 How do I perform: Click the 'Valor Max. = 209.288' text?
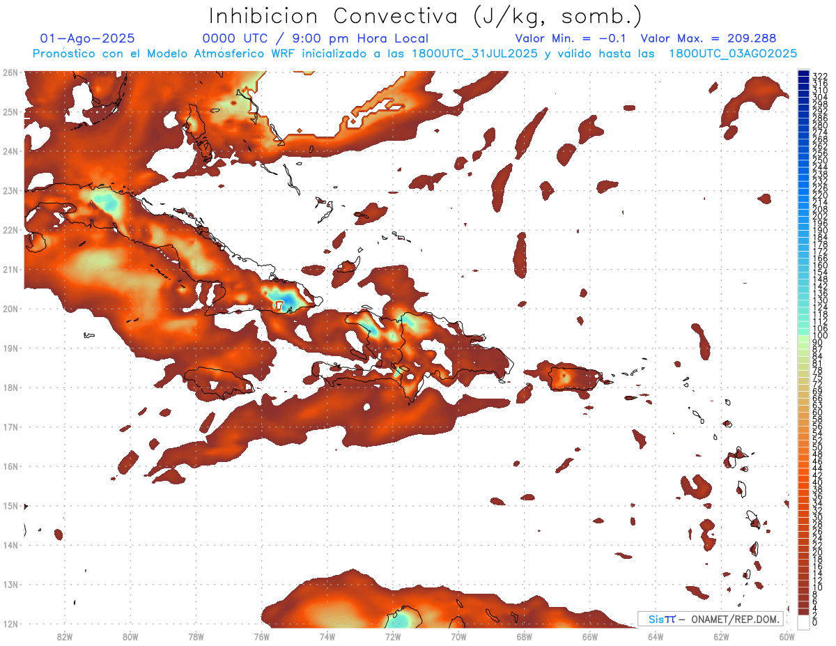709,38
